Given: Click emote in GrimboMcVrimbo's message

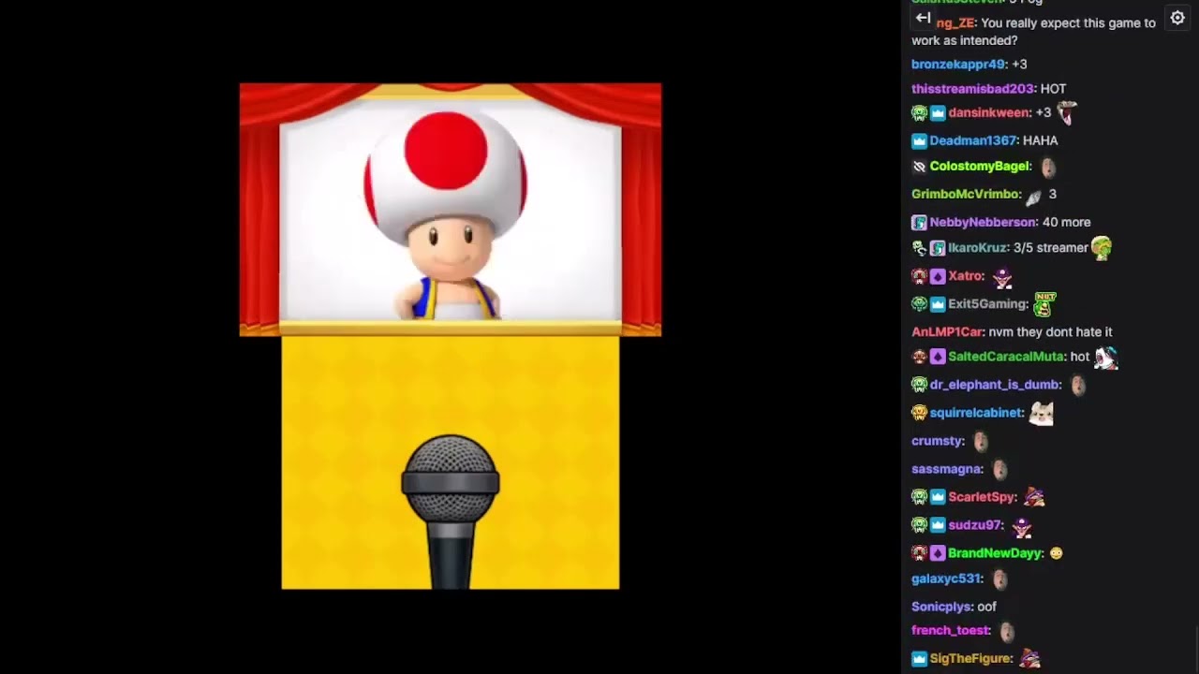Looking at the screenshot, I should coord(1033,196).
